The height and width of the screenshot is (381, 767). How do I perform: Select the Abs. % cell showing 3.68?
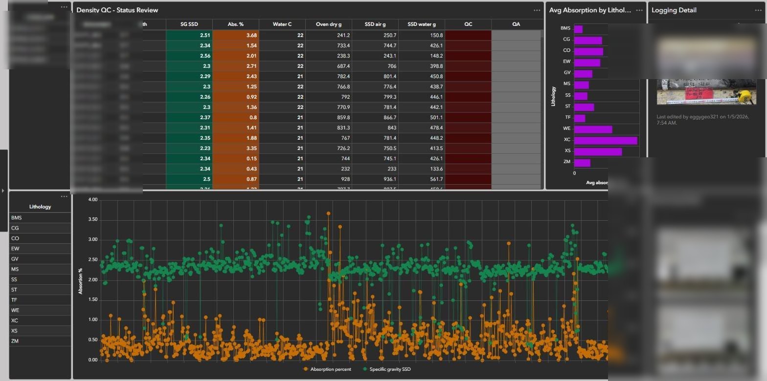coord(236,35)
